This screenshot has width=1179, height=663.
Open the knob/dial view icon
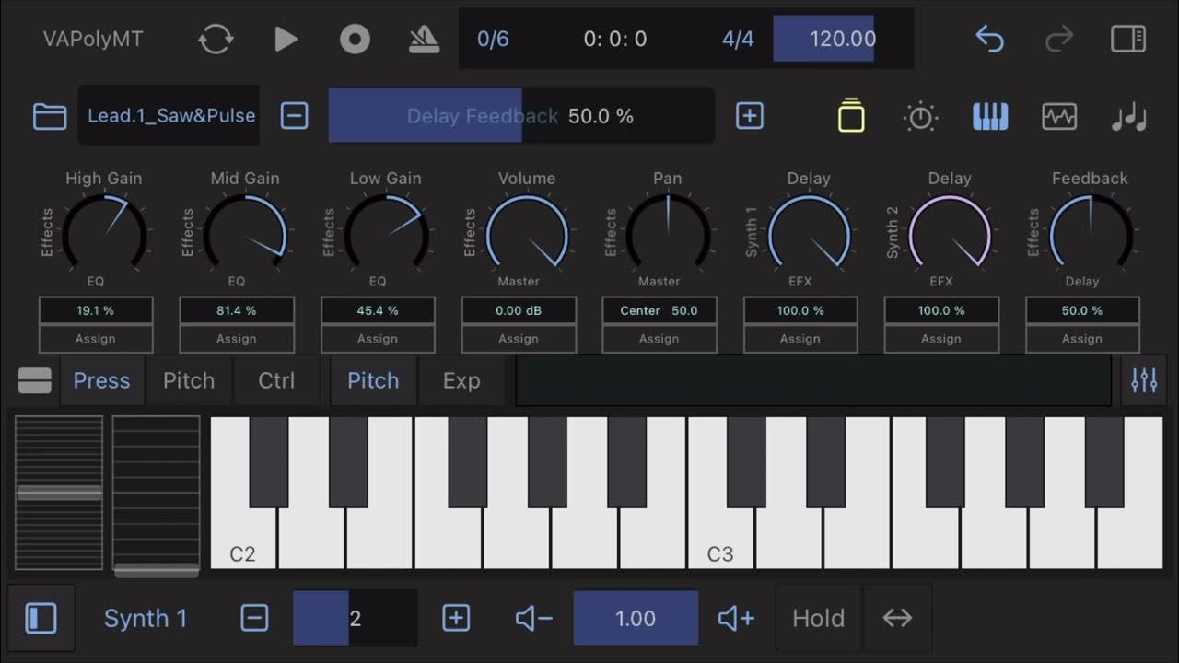(x=920, y=116)
